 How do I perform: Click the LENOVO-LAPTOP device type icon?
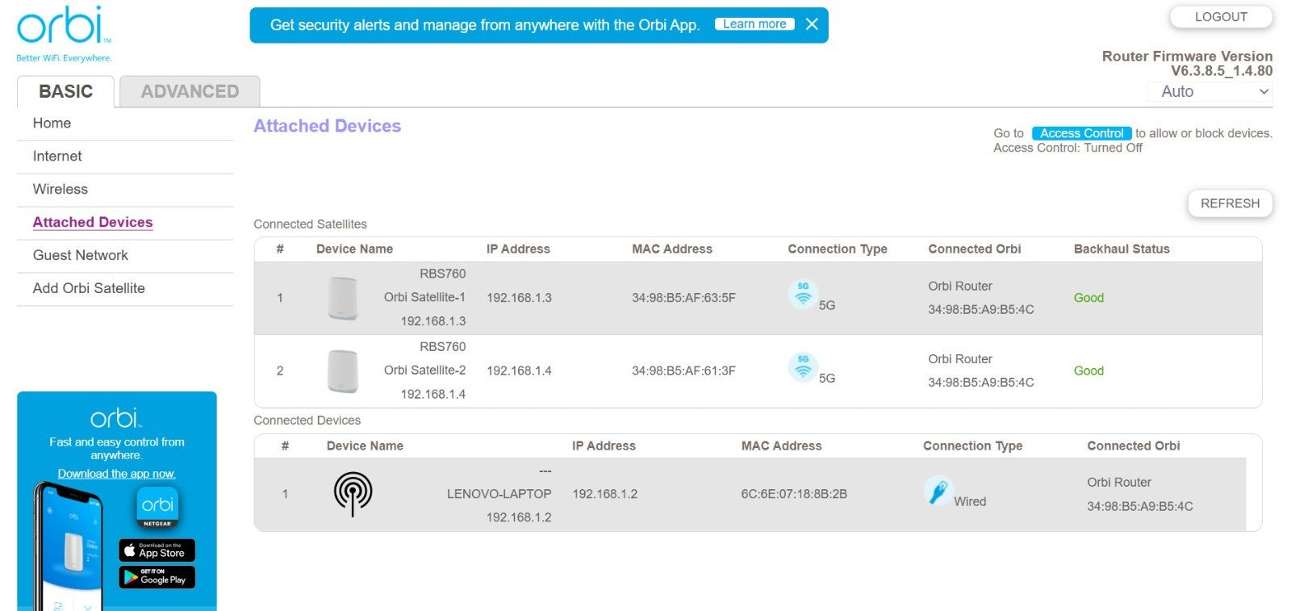tap(353, 494)
